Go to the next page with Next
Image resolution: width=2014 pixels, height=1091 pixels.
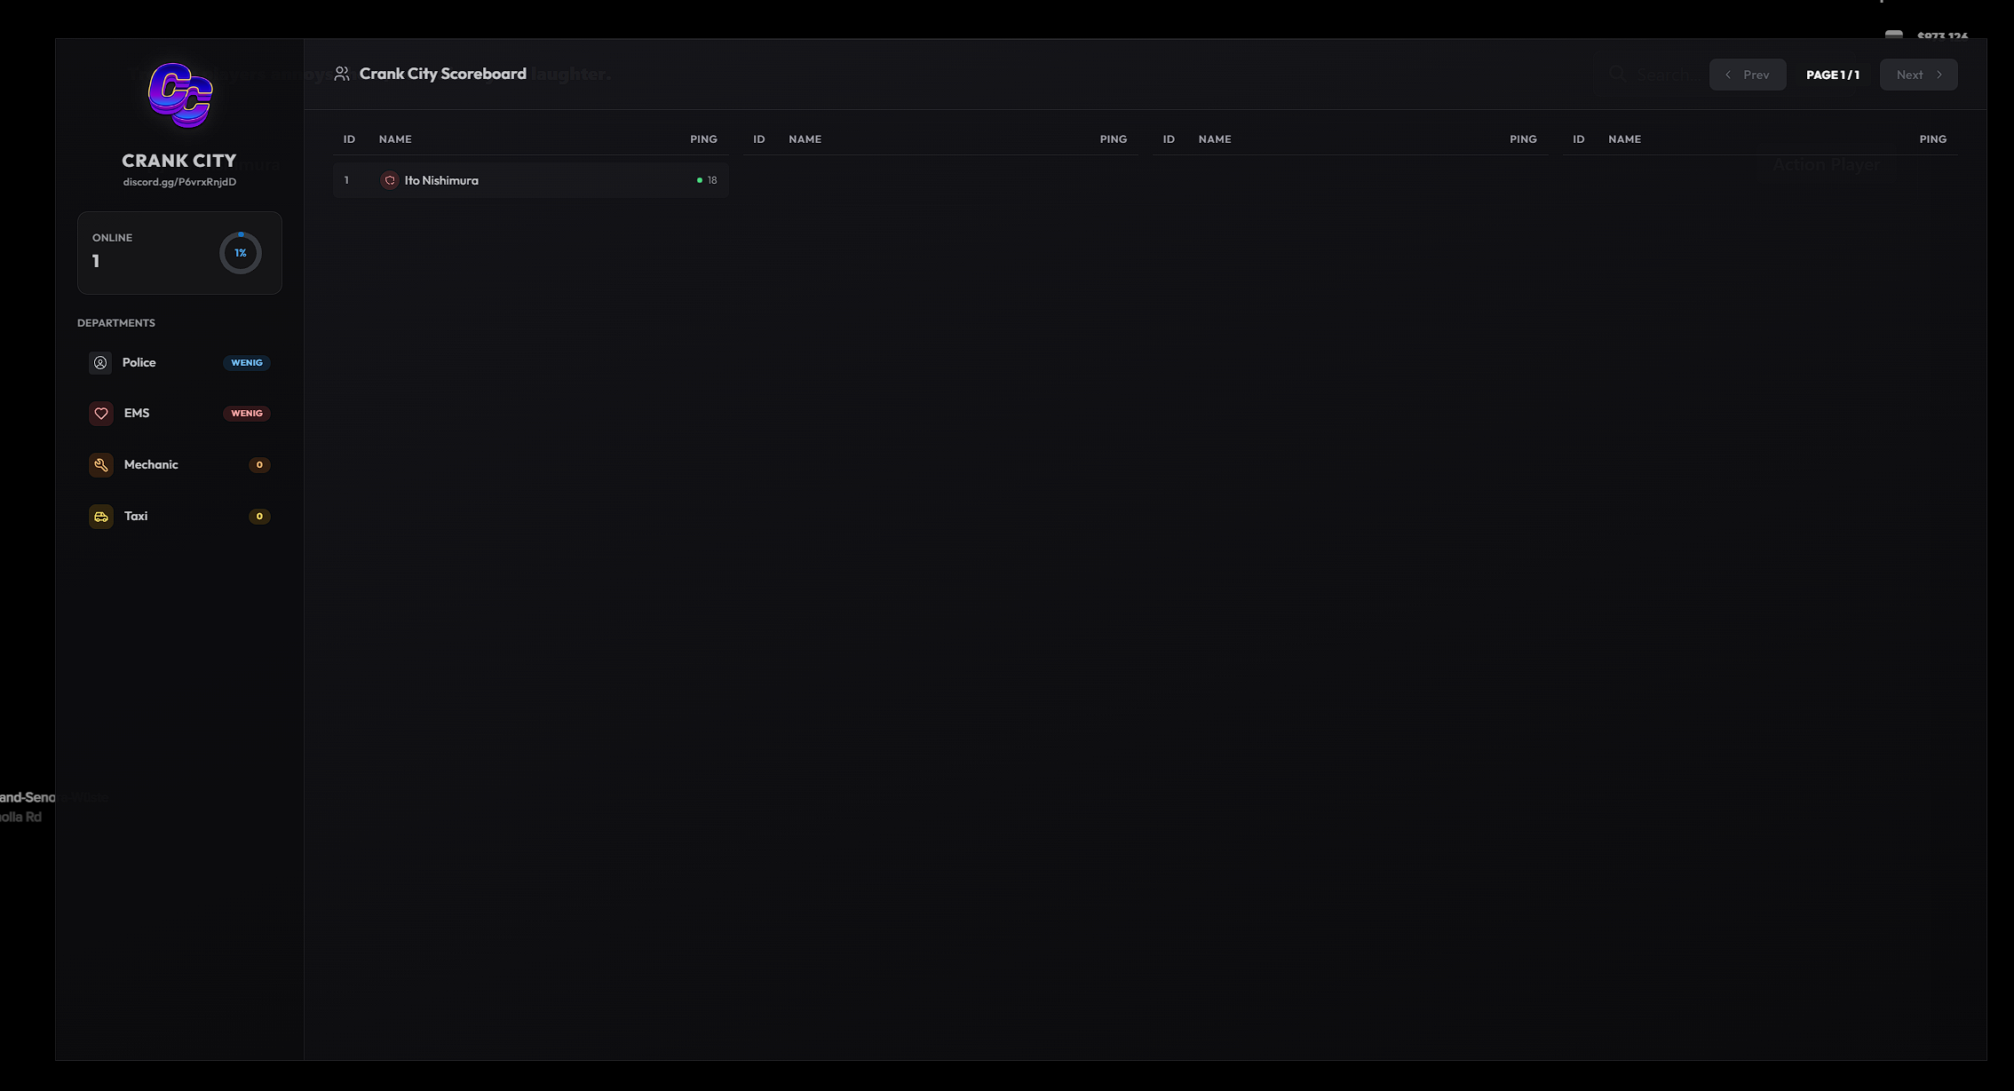pyautogui.click(x=1917, y=75)
